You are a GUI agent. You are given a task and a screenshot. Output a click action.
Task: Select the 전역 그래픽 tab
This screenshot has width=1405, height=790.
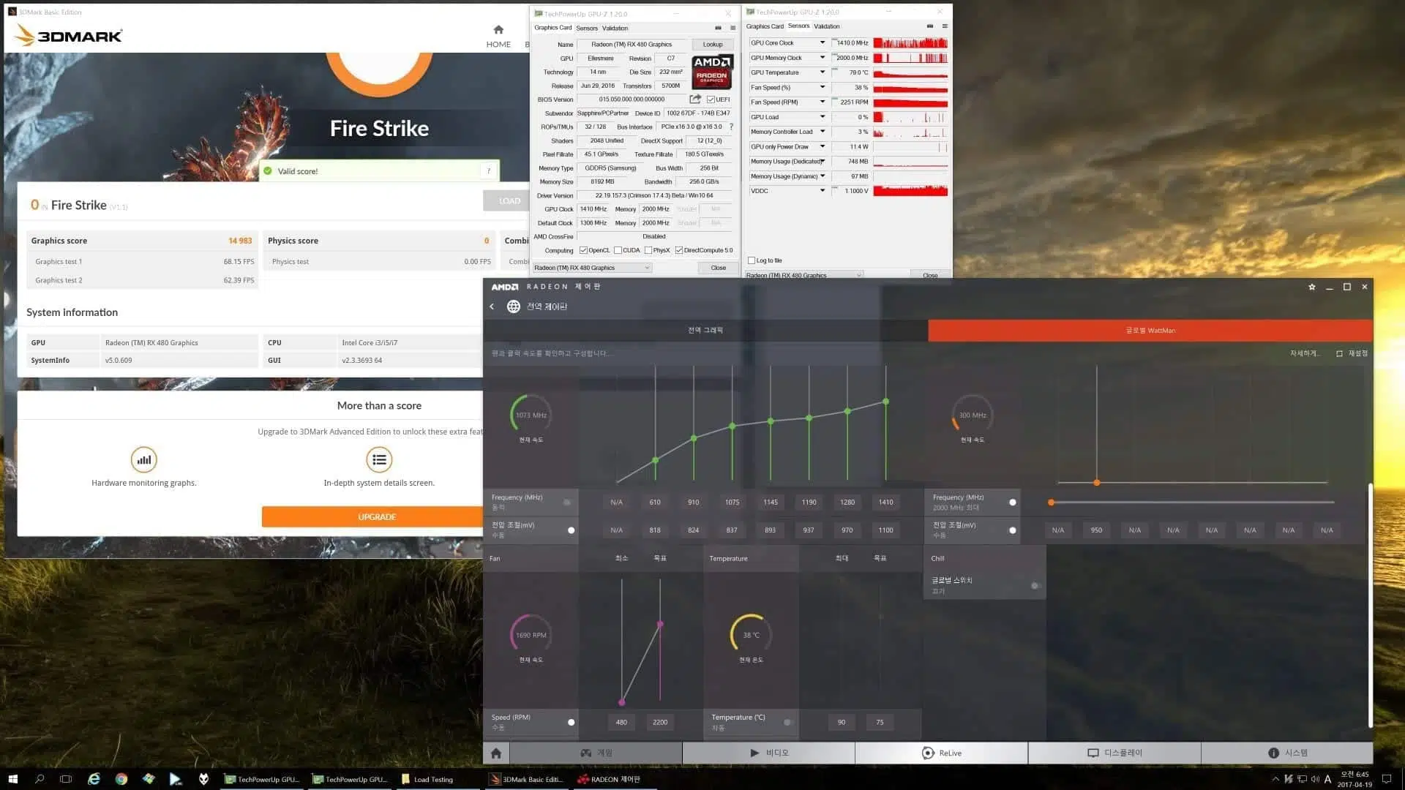pyautogui.click(x=705, y=331)
